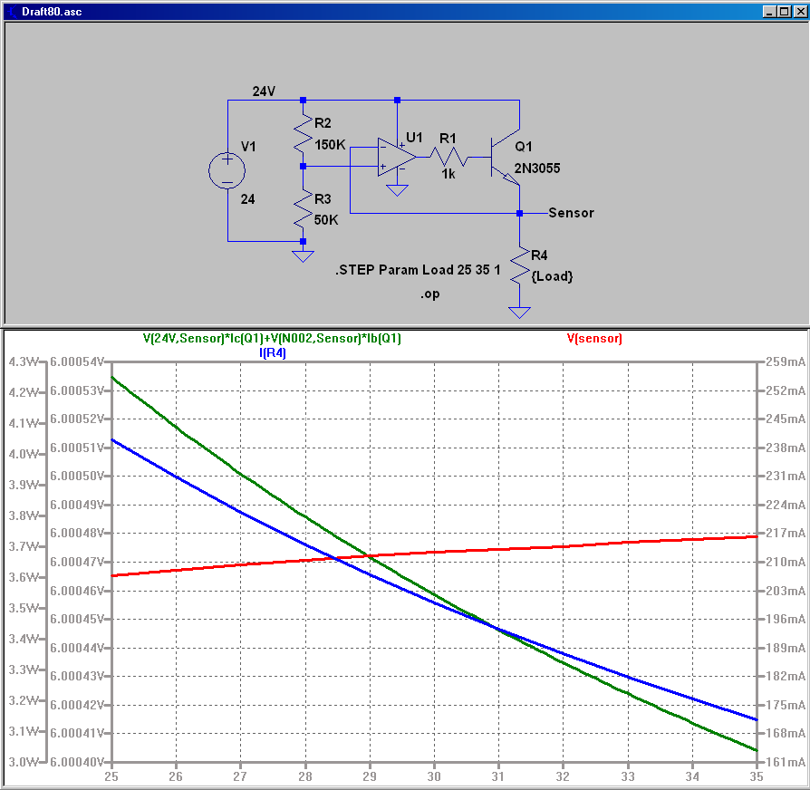Click the 3.0W power axis label

(x=24, y=762)
